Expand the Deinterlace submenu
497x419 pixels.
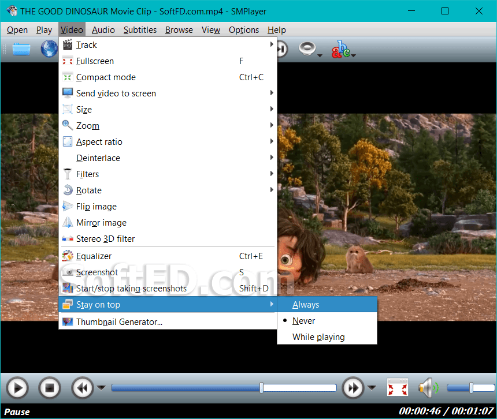(168, 158)
